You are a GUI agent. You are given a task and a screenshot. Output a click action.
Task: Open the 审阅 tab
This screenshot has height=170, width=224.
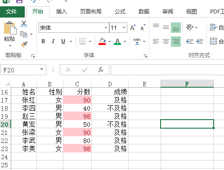[x=168, y=12]
